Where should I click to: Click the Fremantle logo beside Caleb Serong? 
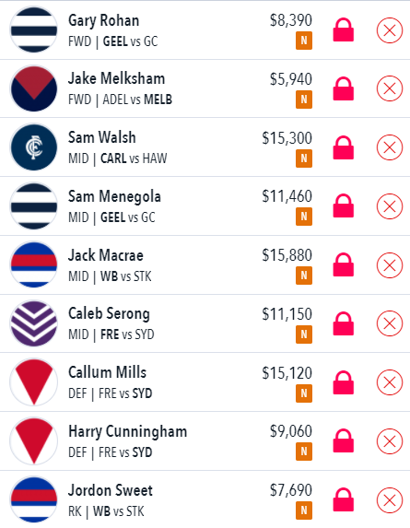34,323
